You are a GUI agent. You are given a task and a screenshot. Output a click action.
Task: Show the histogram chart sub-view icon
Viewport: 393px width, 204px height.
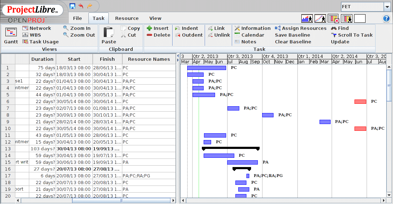pos(307,18)
